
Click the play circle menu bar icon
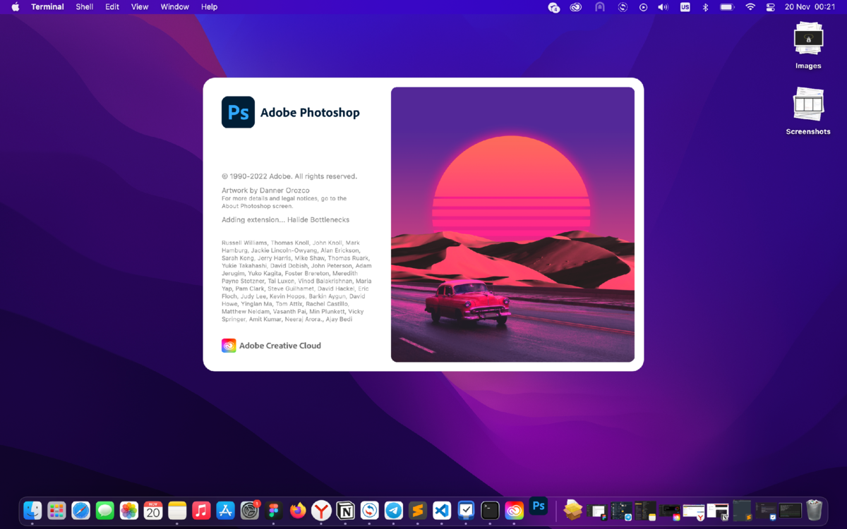(643, 7)
